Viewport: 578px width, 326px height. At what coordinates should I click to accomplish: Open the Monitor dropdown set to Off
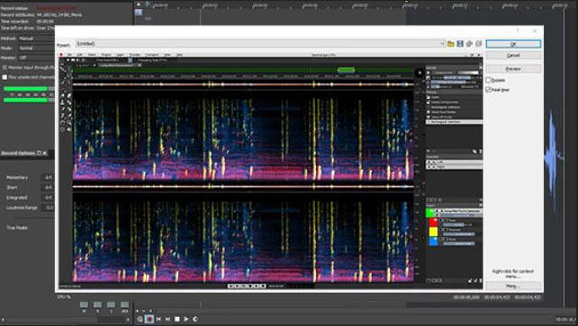click(x=36, y=57)
